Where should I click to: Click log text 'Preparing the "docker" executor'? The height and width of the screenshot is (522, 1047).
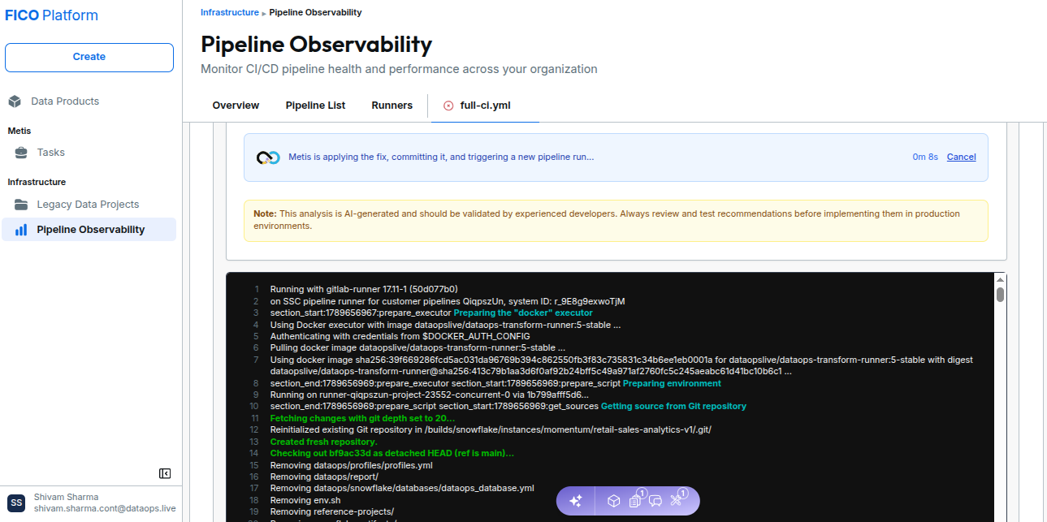[x=523, y=313]
